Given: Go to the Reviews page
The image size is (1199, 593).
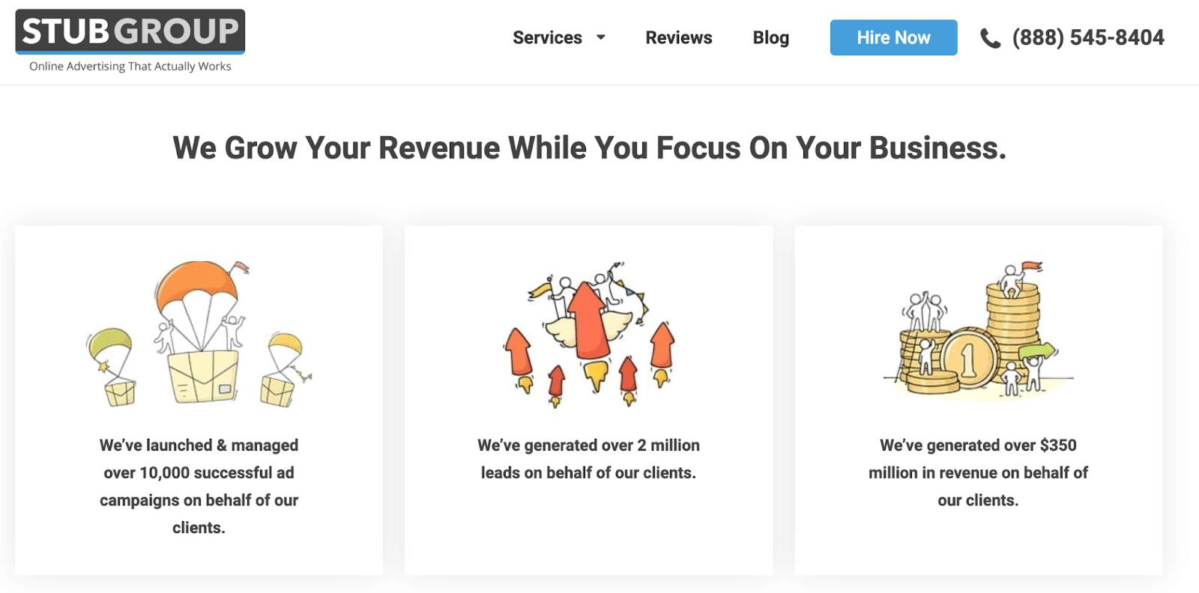Looking at the screenshot, I should click(679, 37).
